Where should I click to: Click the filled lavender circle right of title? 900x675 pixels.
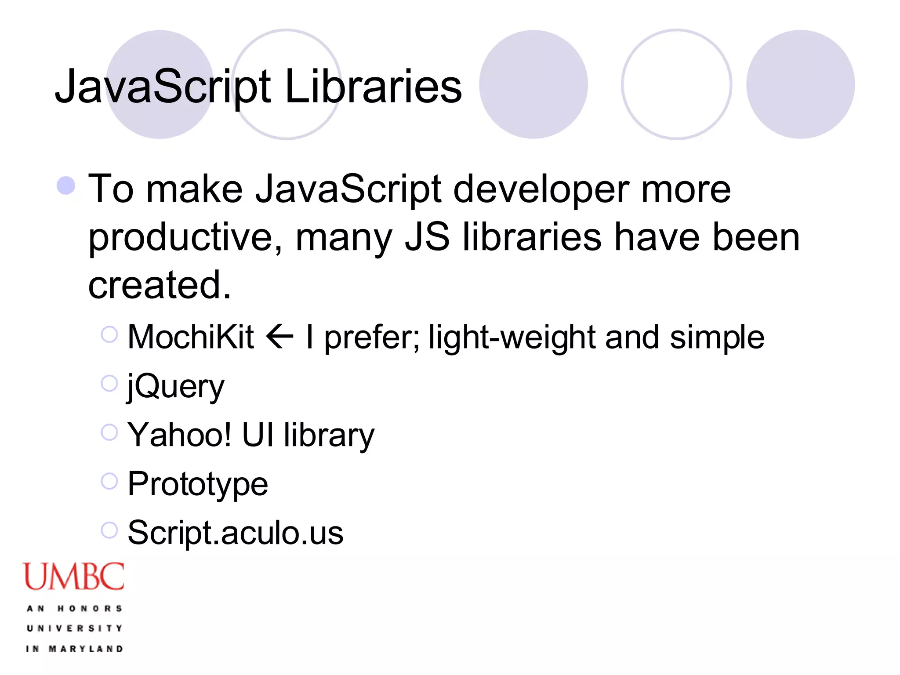tap(533, 84)
